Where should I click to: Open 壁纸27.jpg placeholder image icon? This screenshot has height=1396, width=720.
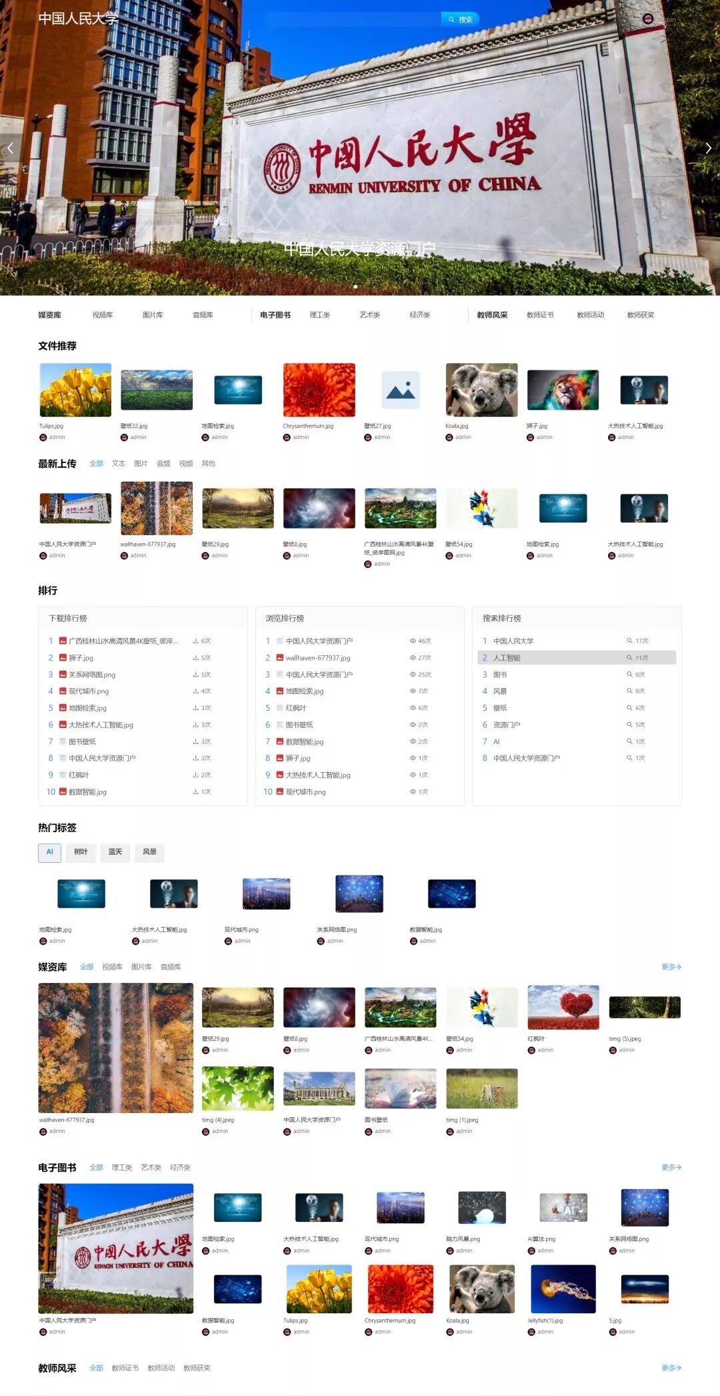(401, 390)
